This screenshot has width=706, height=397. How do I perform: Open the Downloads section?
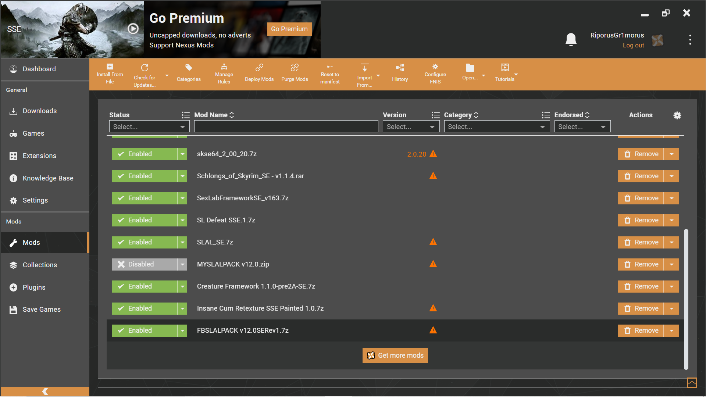tap(40, 111)
